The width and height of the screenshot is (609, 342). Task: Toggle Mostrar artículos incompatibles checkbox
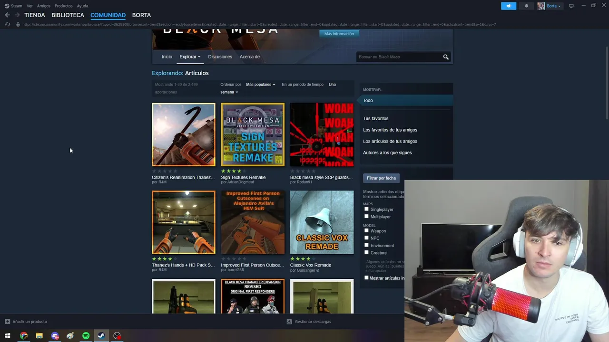tap(366, 278)
